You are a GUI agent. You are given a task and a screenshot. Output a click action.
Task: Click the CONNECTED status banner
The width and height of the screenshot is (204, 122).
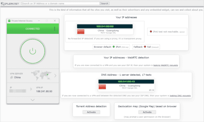33,29
